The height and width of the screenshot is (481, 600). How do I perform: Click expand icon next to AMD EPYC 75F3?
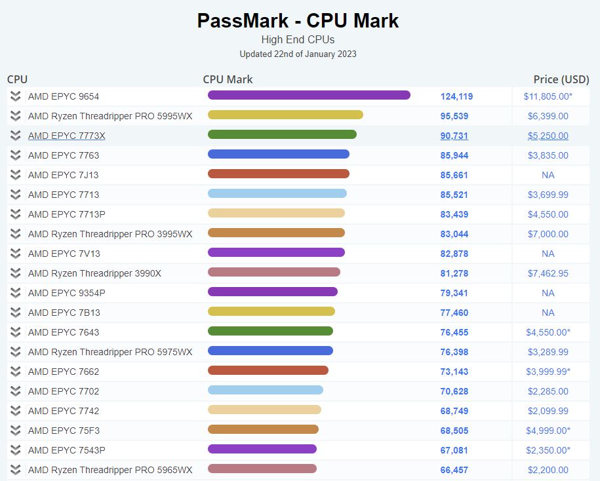tap(14, 431)
